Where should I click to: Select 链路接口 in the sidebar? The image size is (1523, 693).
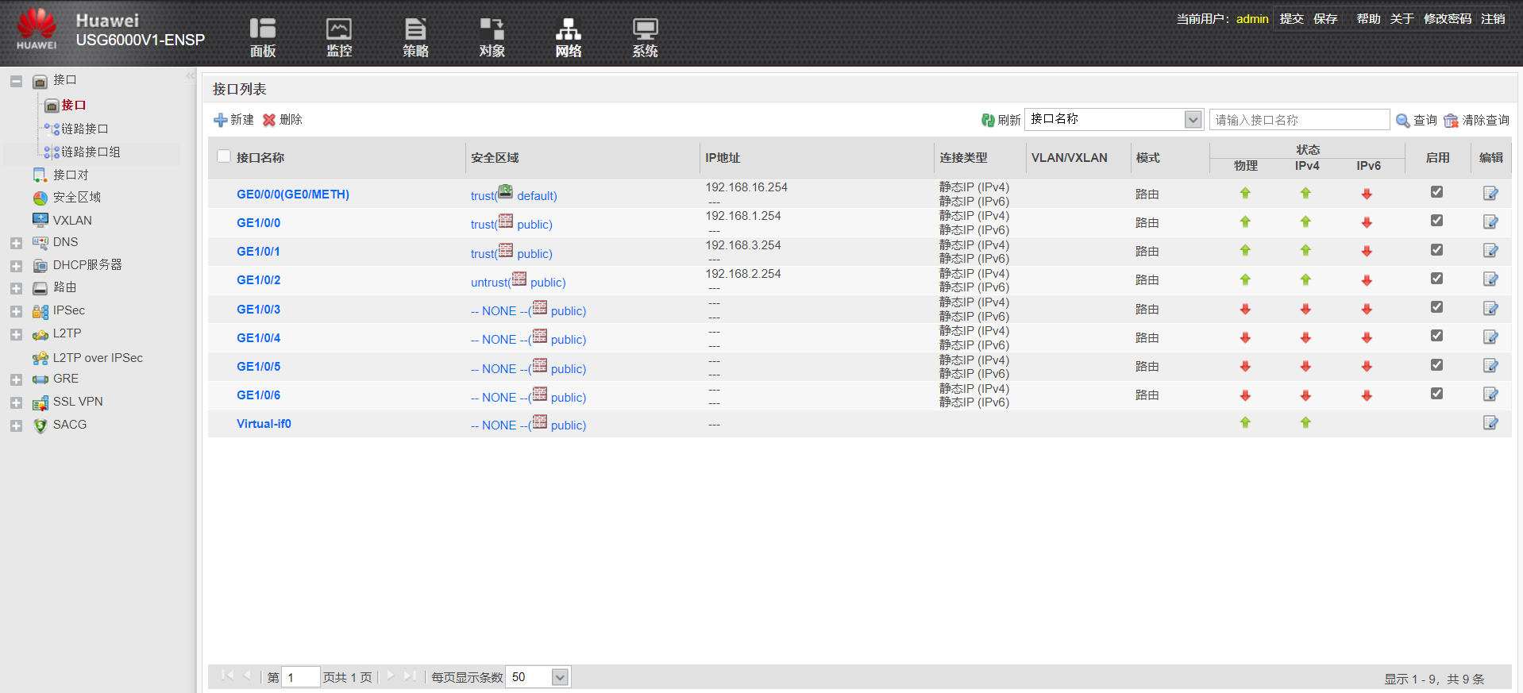[84, 129]
